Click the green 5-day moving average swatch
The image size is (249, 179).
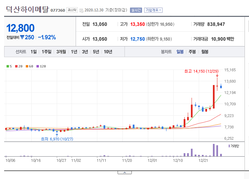point(8,66)
